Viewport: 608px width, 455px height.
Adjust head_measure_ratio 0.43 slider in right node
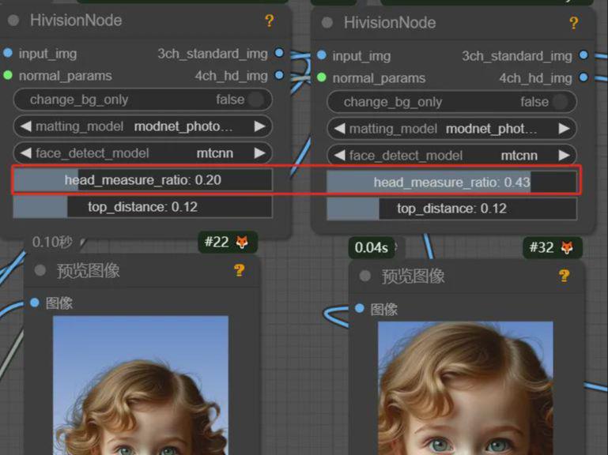pos(451,182)
